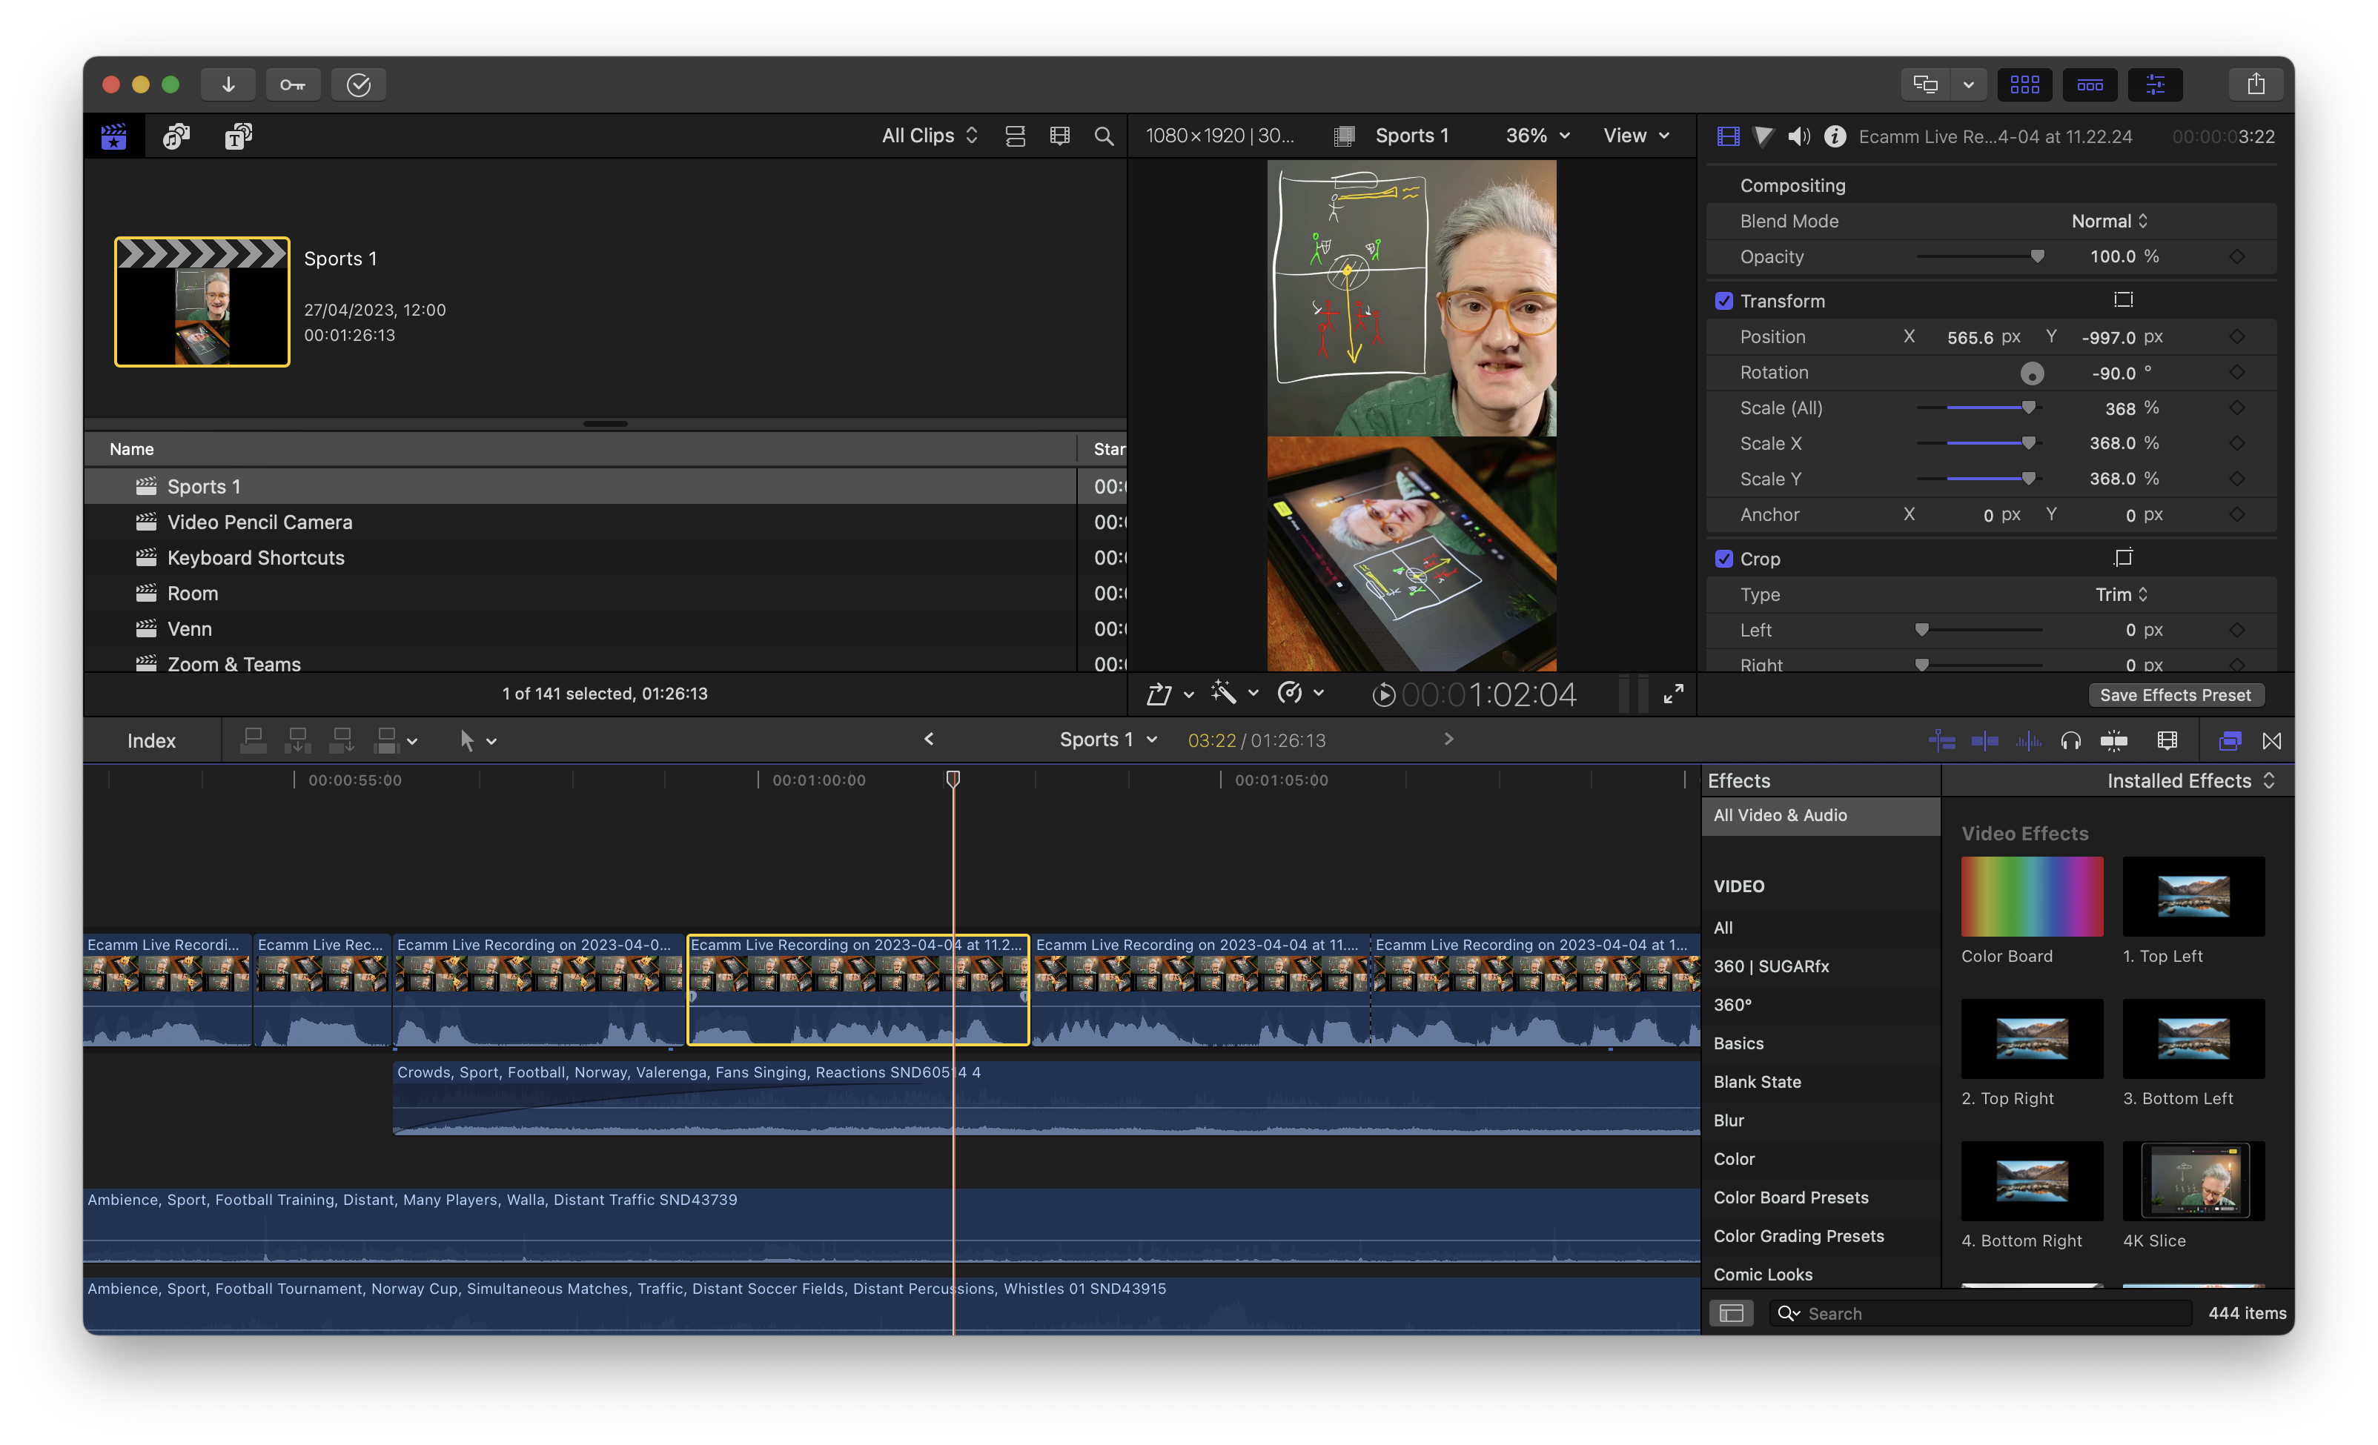The height and width of the screenshot is (1445, 2378).
Task: Open the Titles and Generators sidebar
Action: (239, 136)
